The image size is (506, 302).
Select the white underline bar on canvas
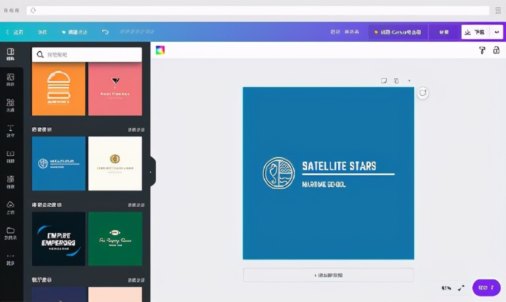348,174
